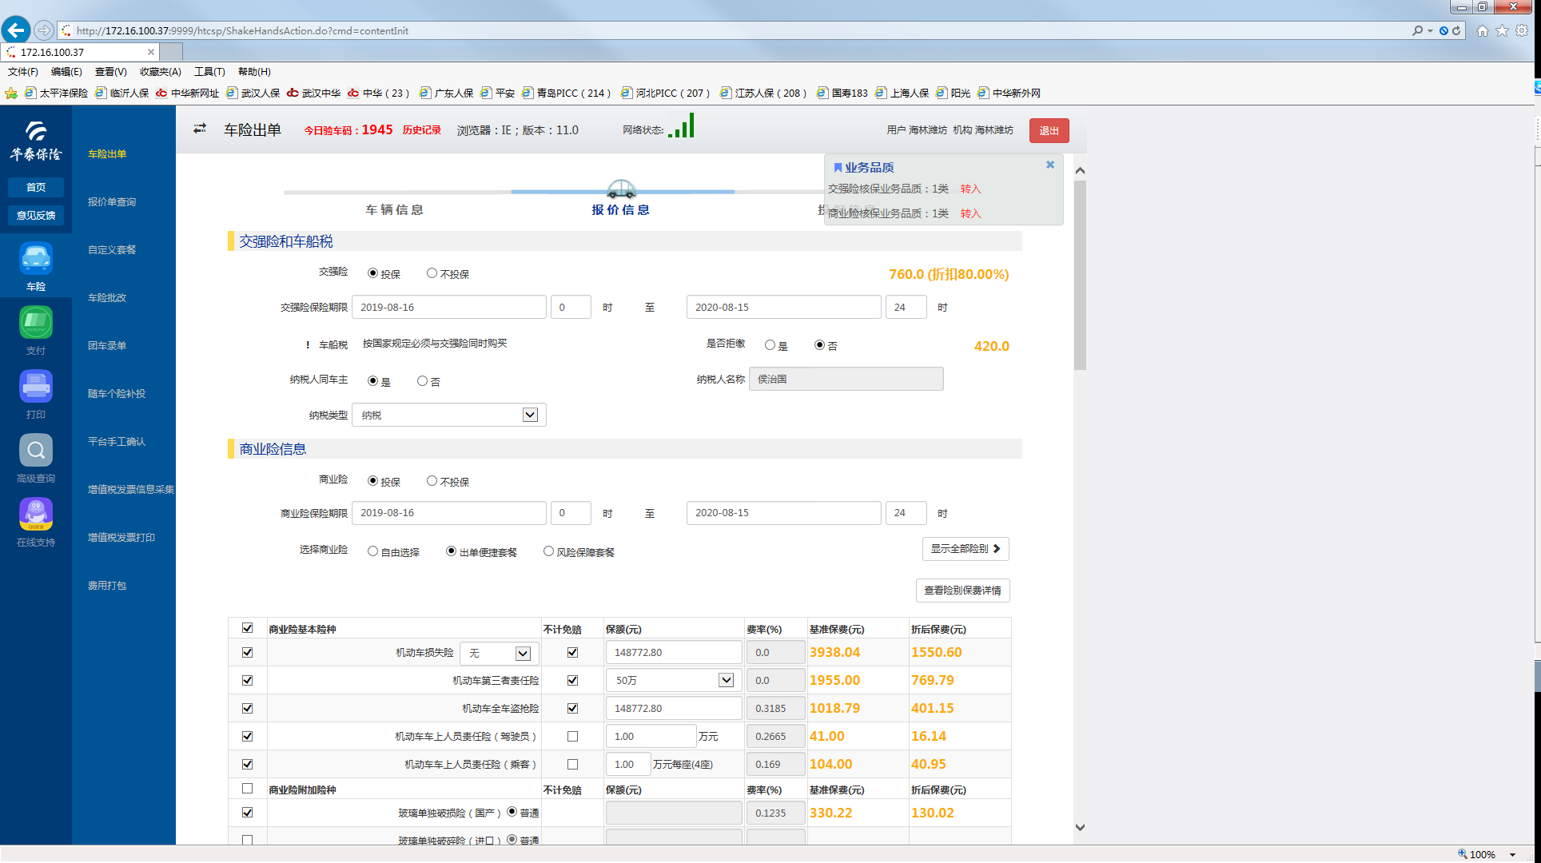
Task: Open the 机动车损失险 无 dropdown
Action: [x=523, y=653]
